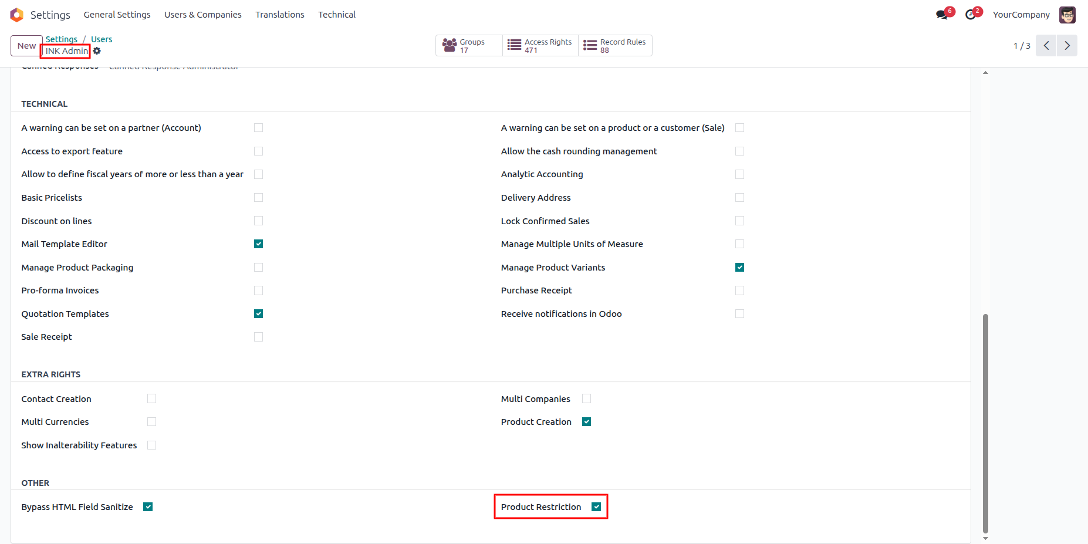Tick the Contact Creation checkbox
Screen dimensions: 1088x544
coord(151,398)
